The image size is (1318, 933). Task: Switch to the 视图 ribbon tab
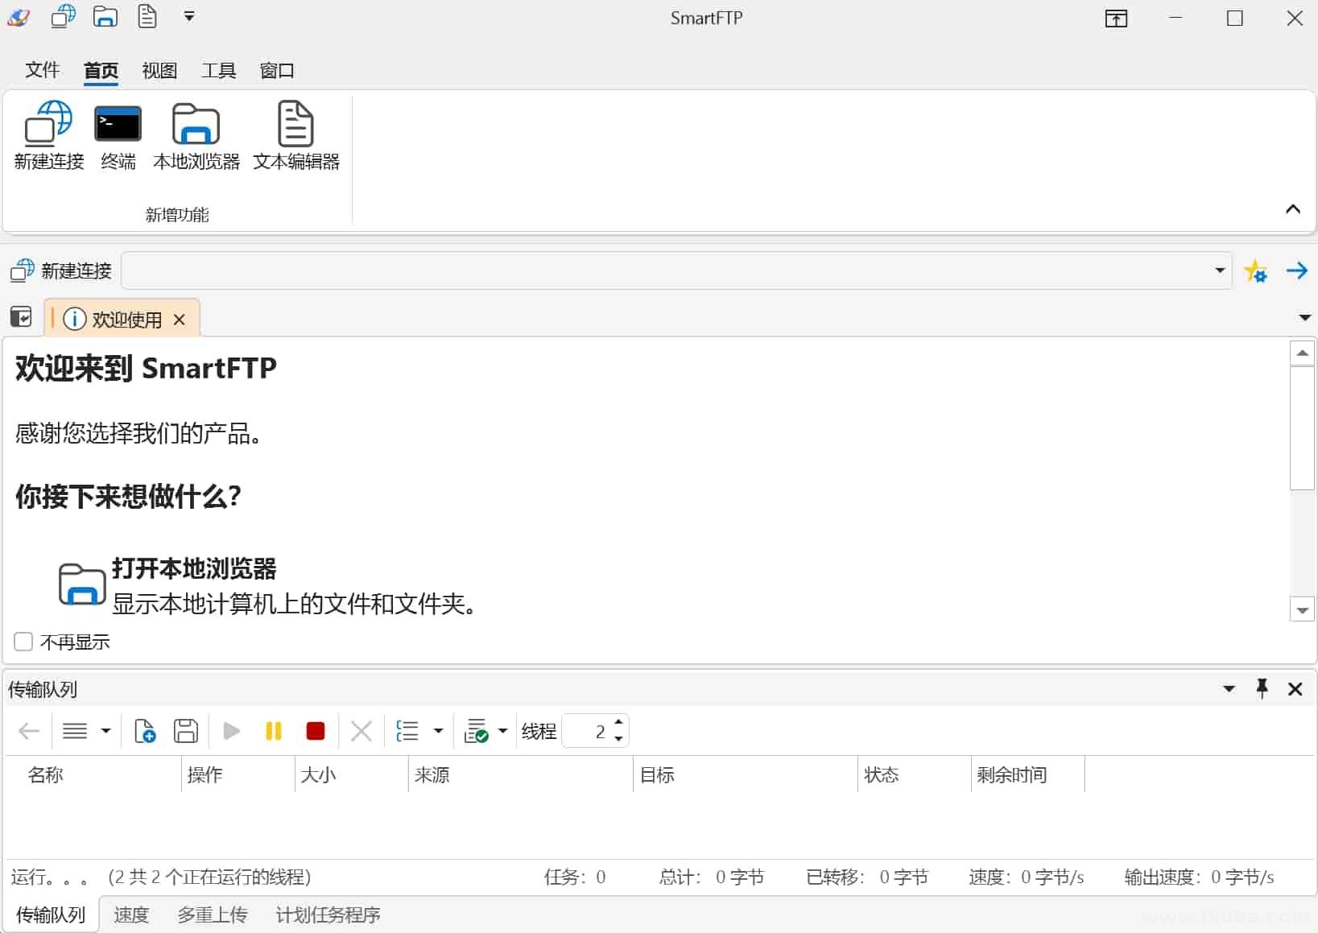[x=159, y=71]
